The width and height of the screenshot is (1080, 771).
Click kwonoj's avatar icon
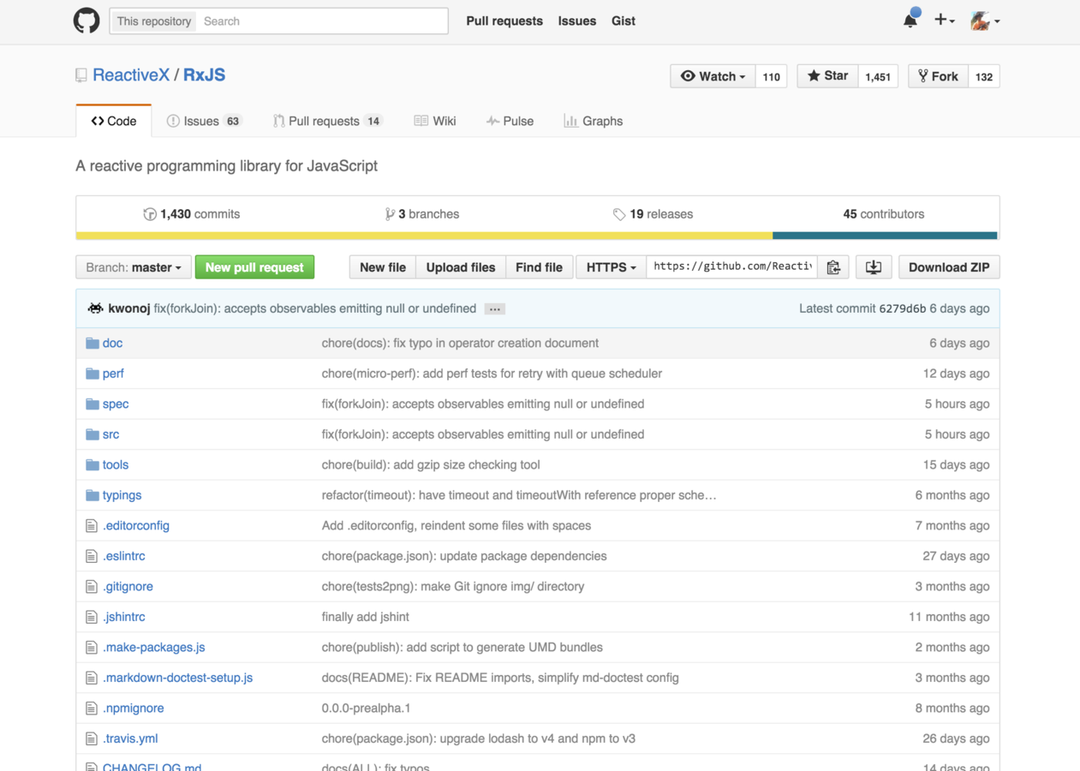click(x=95, y=308)
